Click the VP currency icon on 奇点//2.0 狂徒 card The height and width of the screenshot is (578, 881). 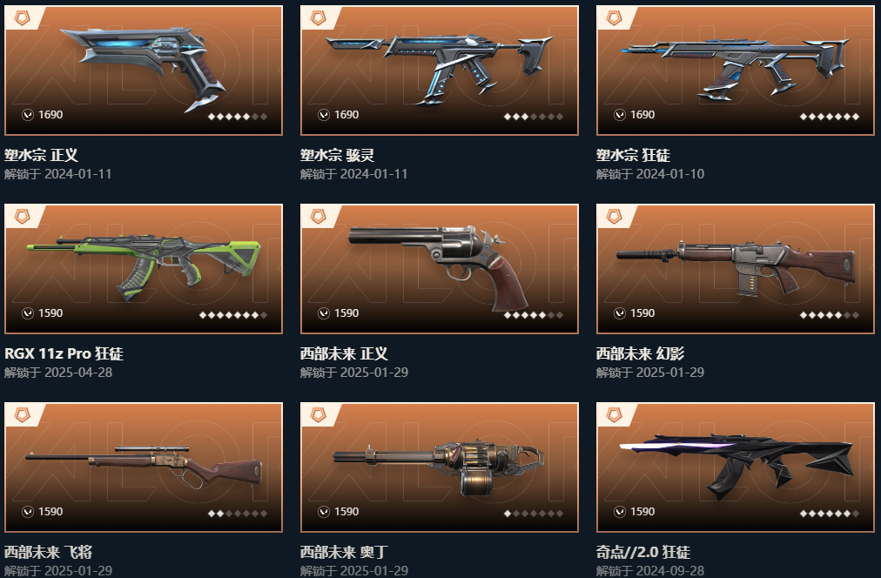coord(620,512)
